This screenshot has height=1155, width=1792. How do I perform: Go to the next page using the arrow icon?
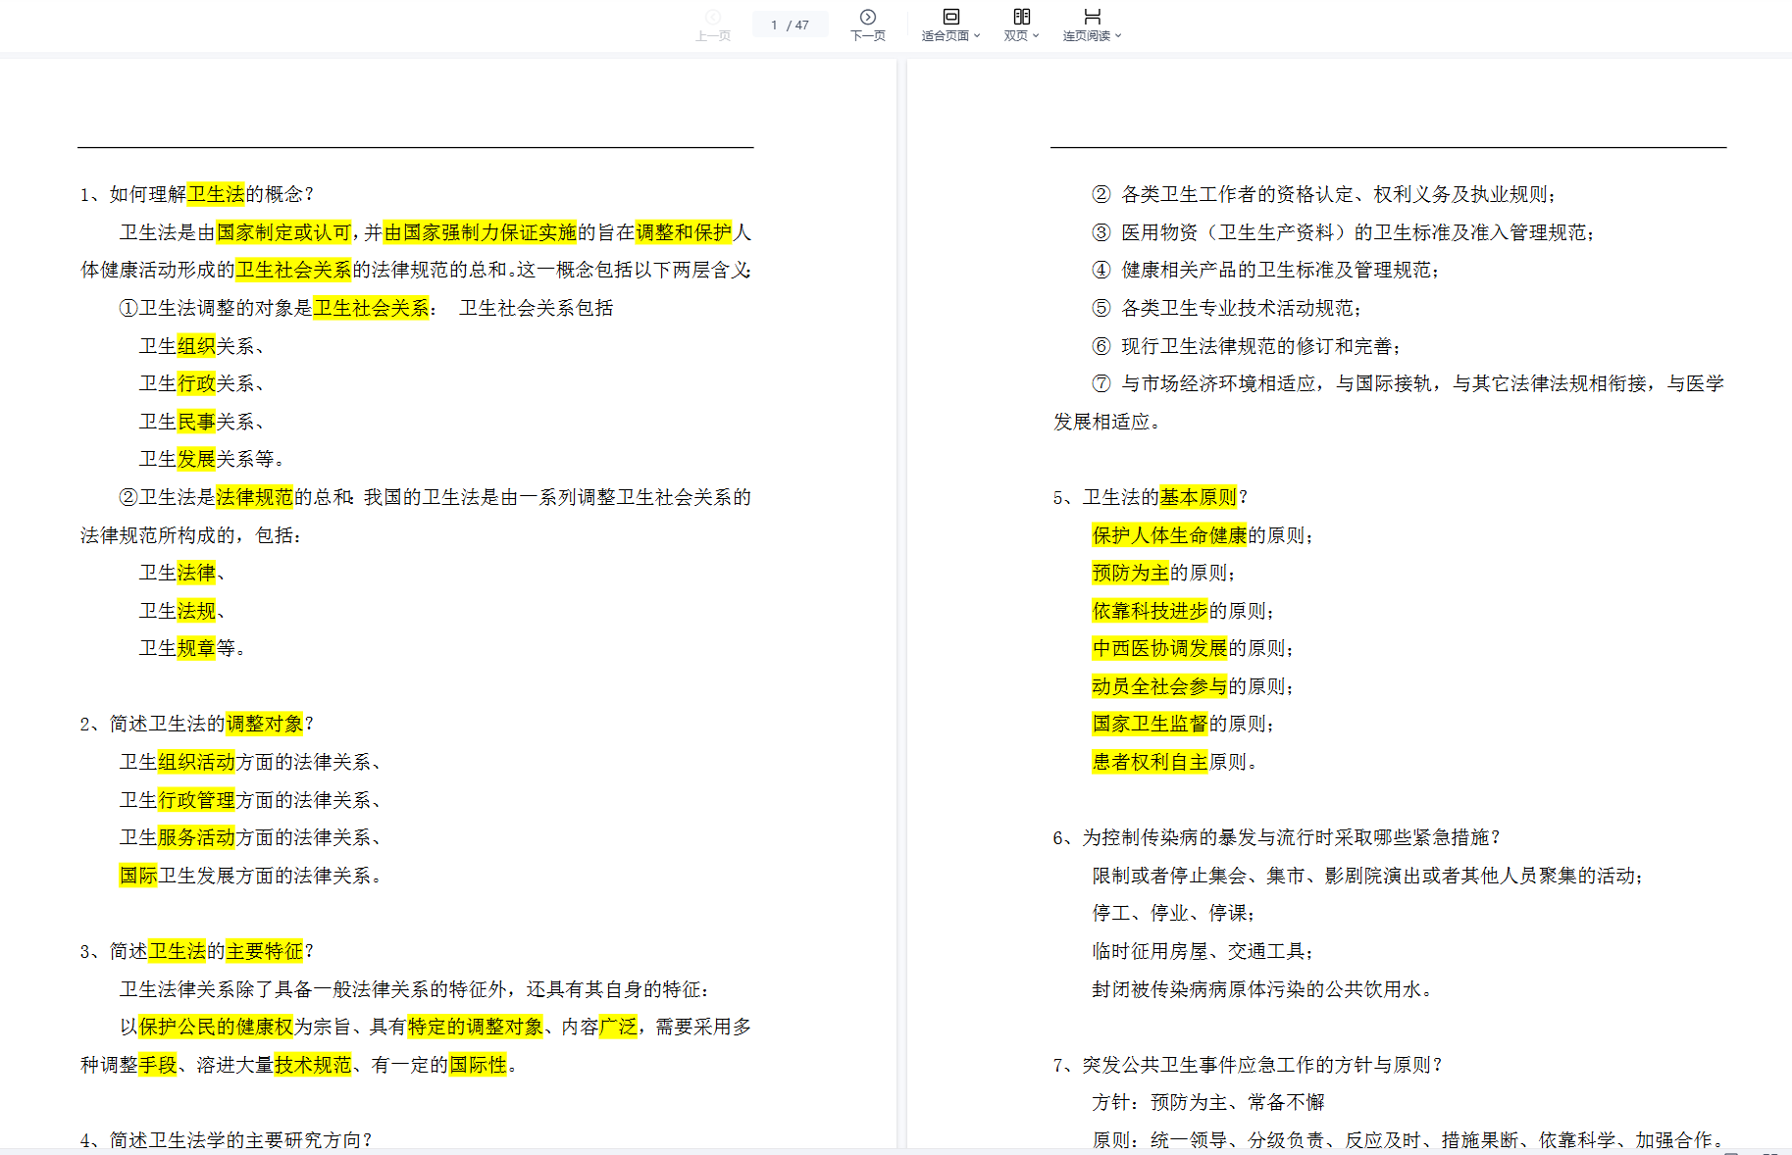click(867, 17)
